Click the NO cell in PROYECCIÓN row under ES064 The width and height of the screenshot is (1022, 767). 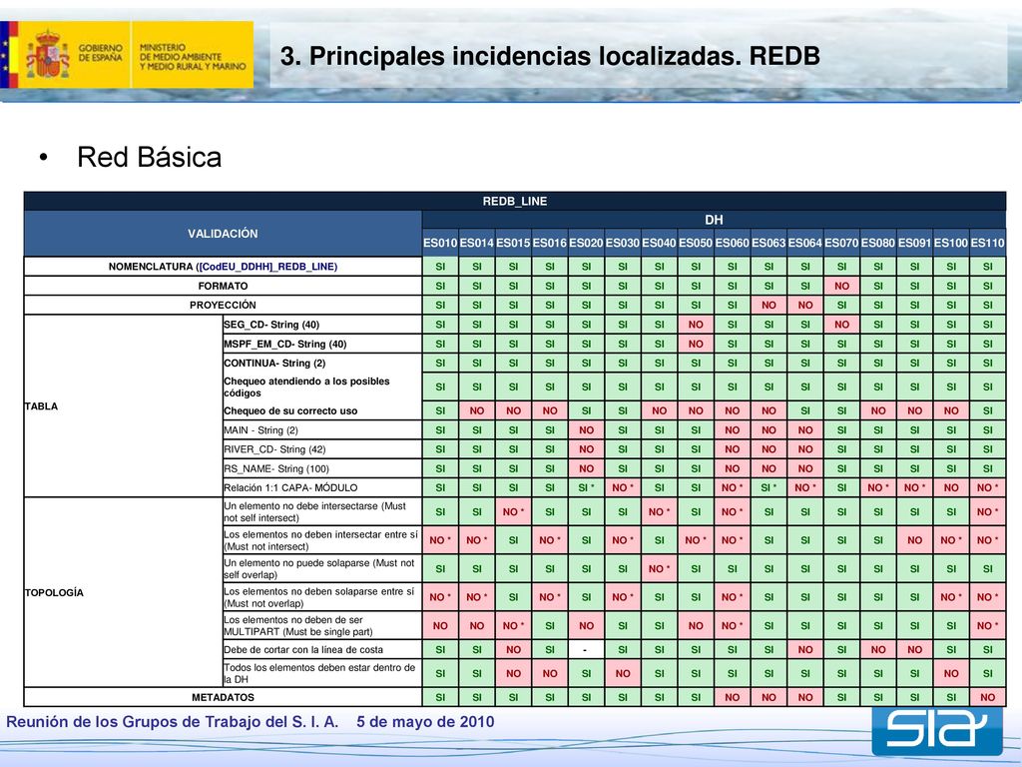(805, 305)
